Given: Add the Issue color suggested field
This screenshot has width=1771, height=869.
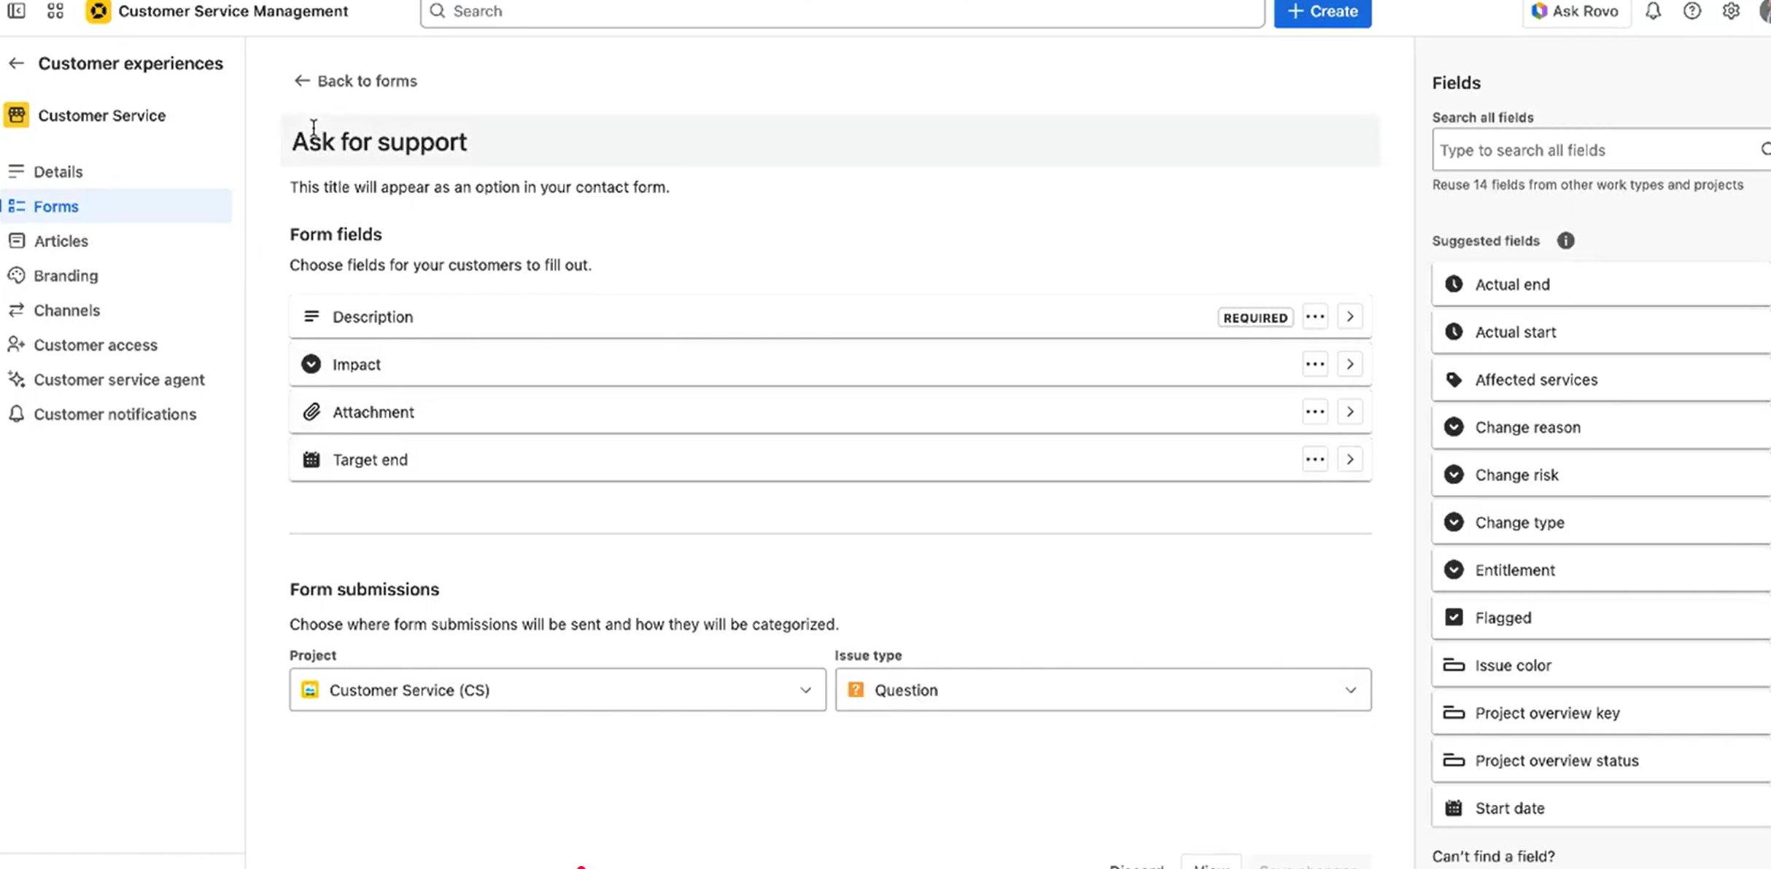Looking at the screenshot, I should click(x=1601, y=665).
